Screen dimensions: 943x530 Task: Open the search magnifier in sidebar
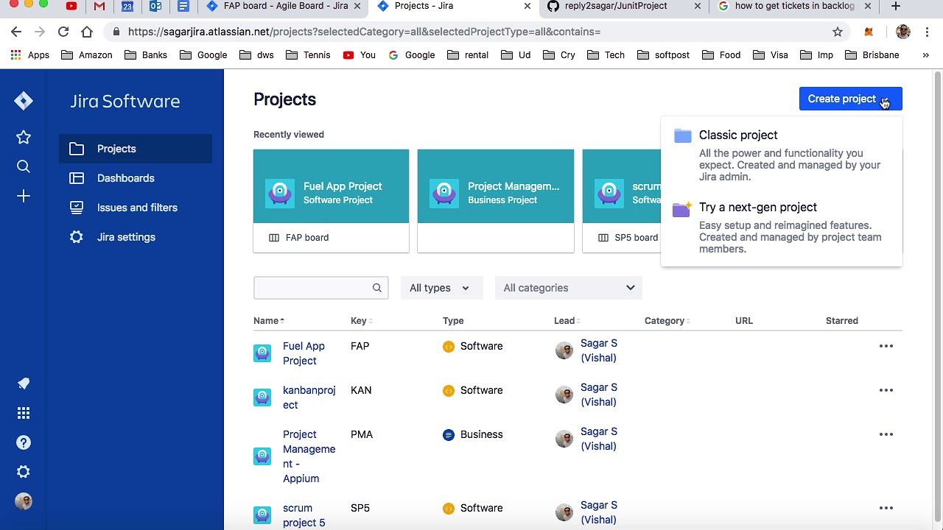(x=24, y=167)
